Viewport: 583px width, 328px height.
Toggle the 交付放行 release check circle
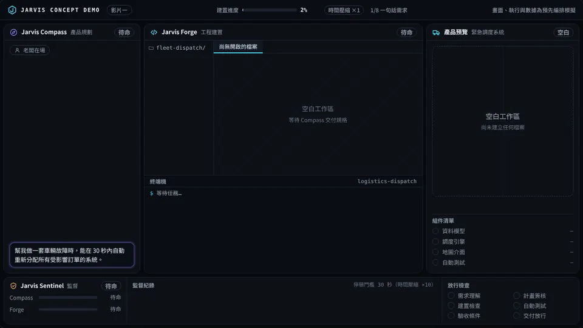pyautogui.click(x=516, y=316)
